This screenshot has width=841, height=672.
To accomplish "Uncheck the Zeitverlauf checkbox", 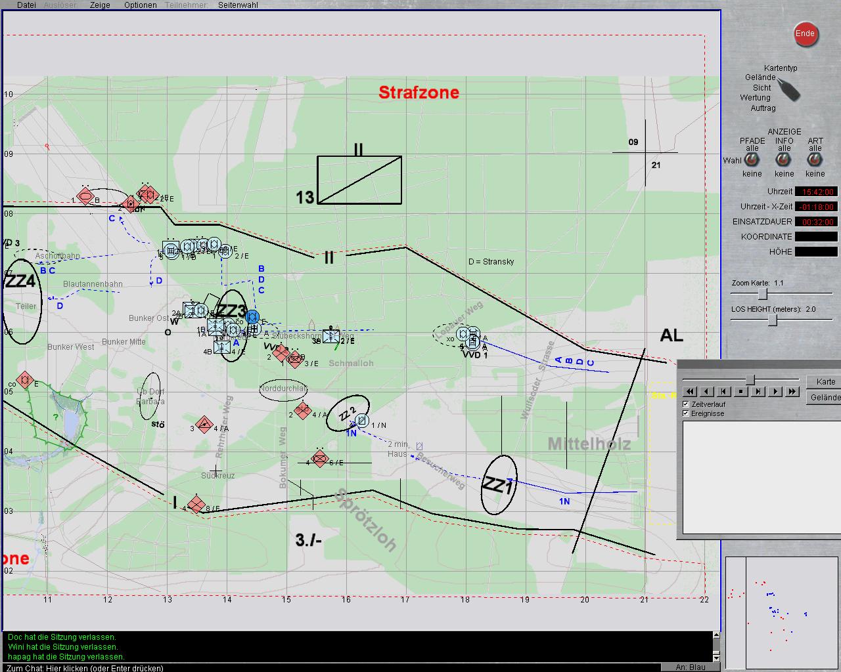I will point(686,404).
